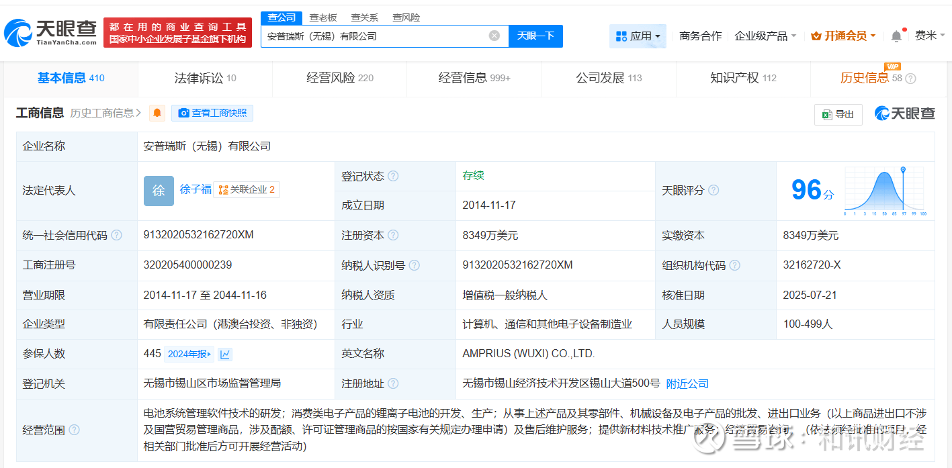Click the English name AMPRIUS (WUXI) CO.,LTD.
Image resolution: width=952 pixels, height=468 pixels.
tap(529, 354)
